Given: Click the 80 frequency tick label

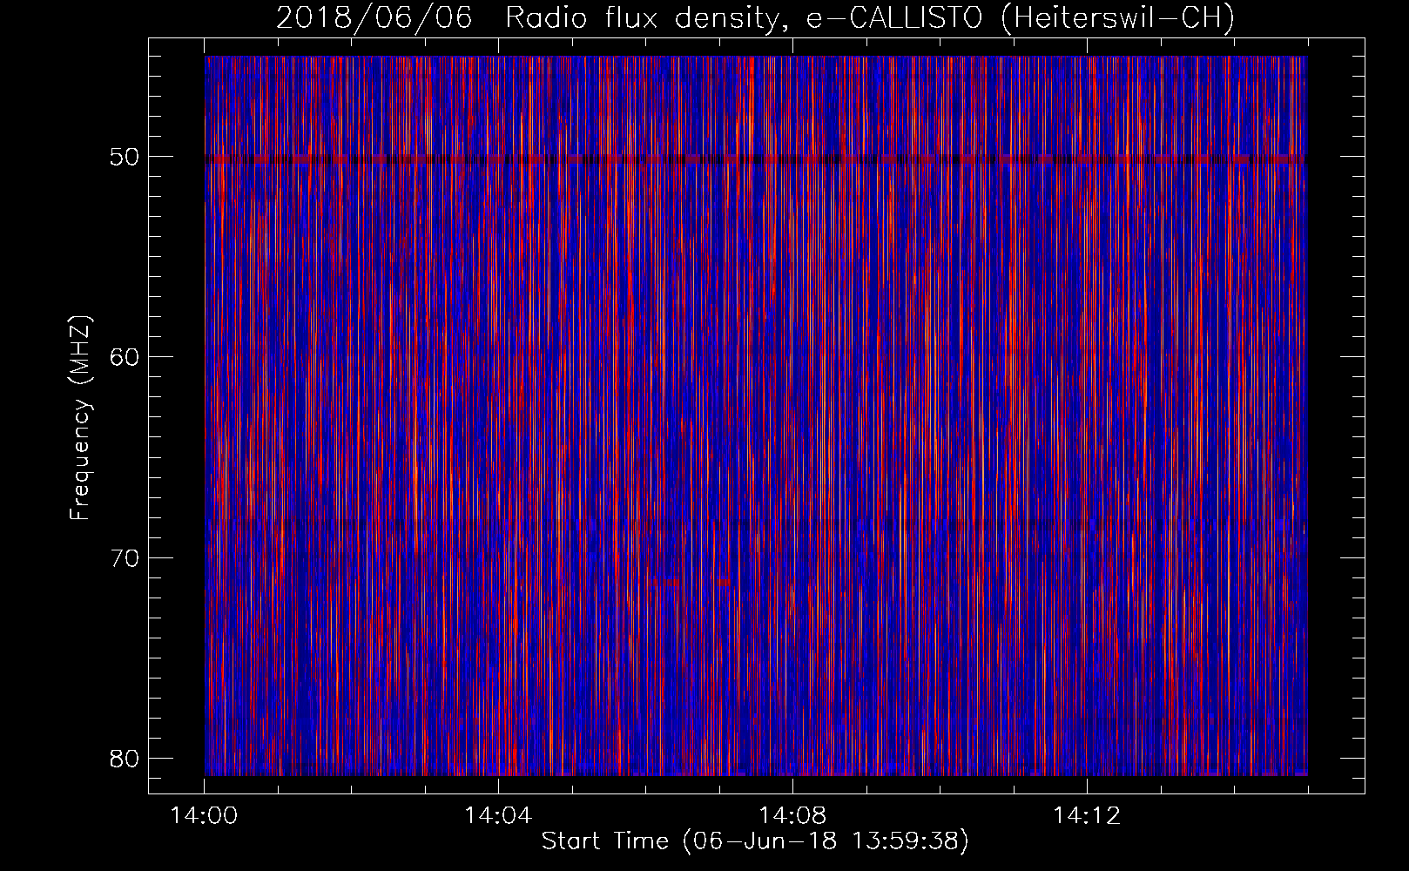Looking at the screenshot, I should click(125, 758).
